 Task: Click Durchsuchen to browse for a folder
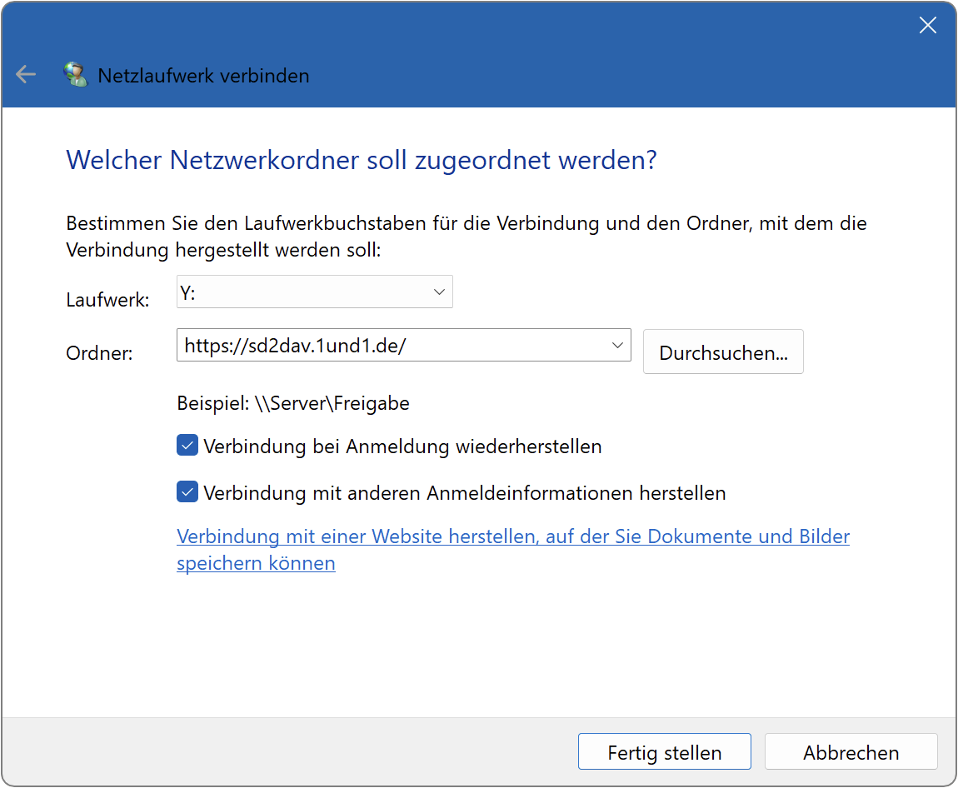pyautogui.click(x=722, y=352)
